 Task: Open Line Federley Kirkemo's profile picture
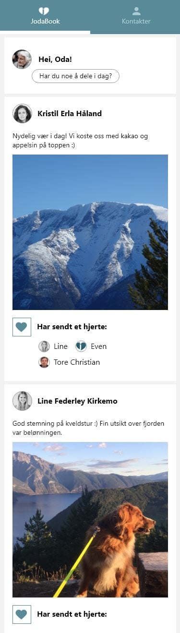click(x=22, y=401)
